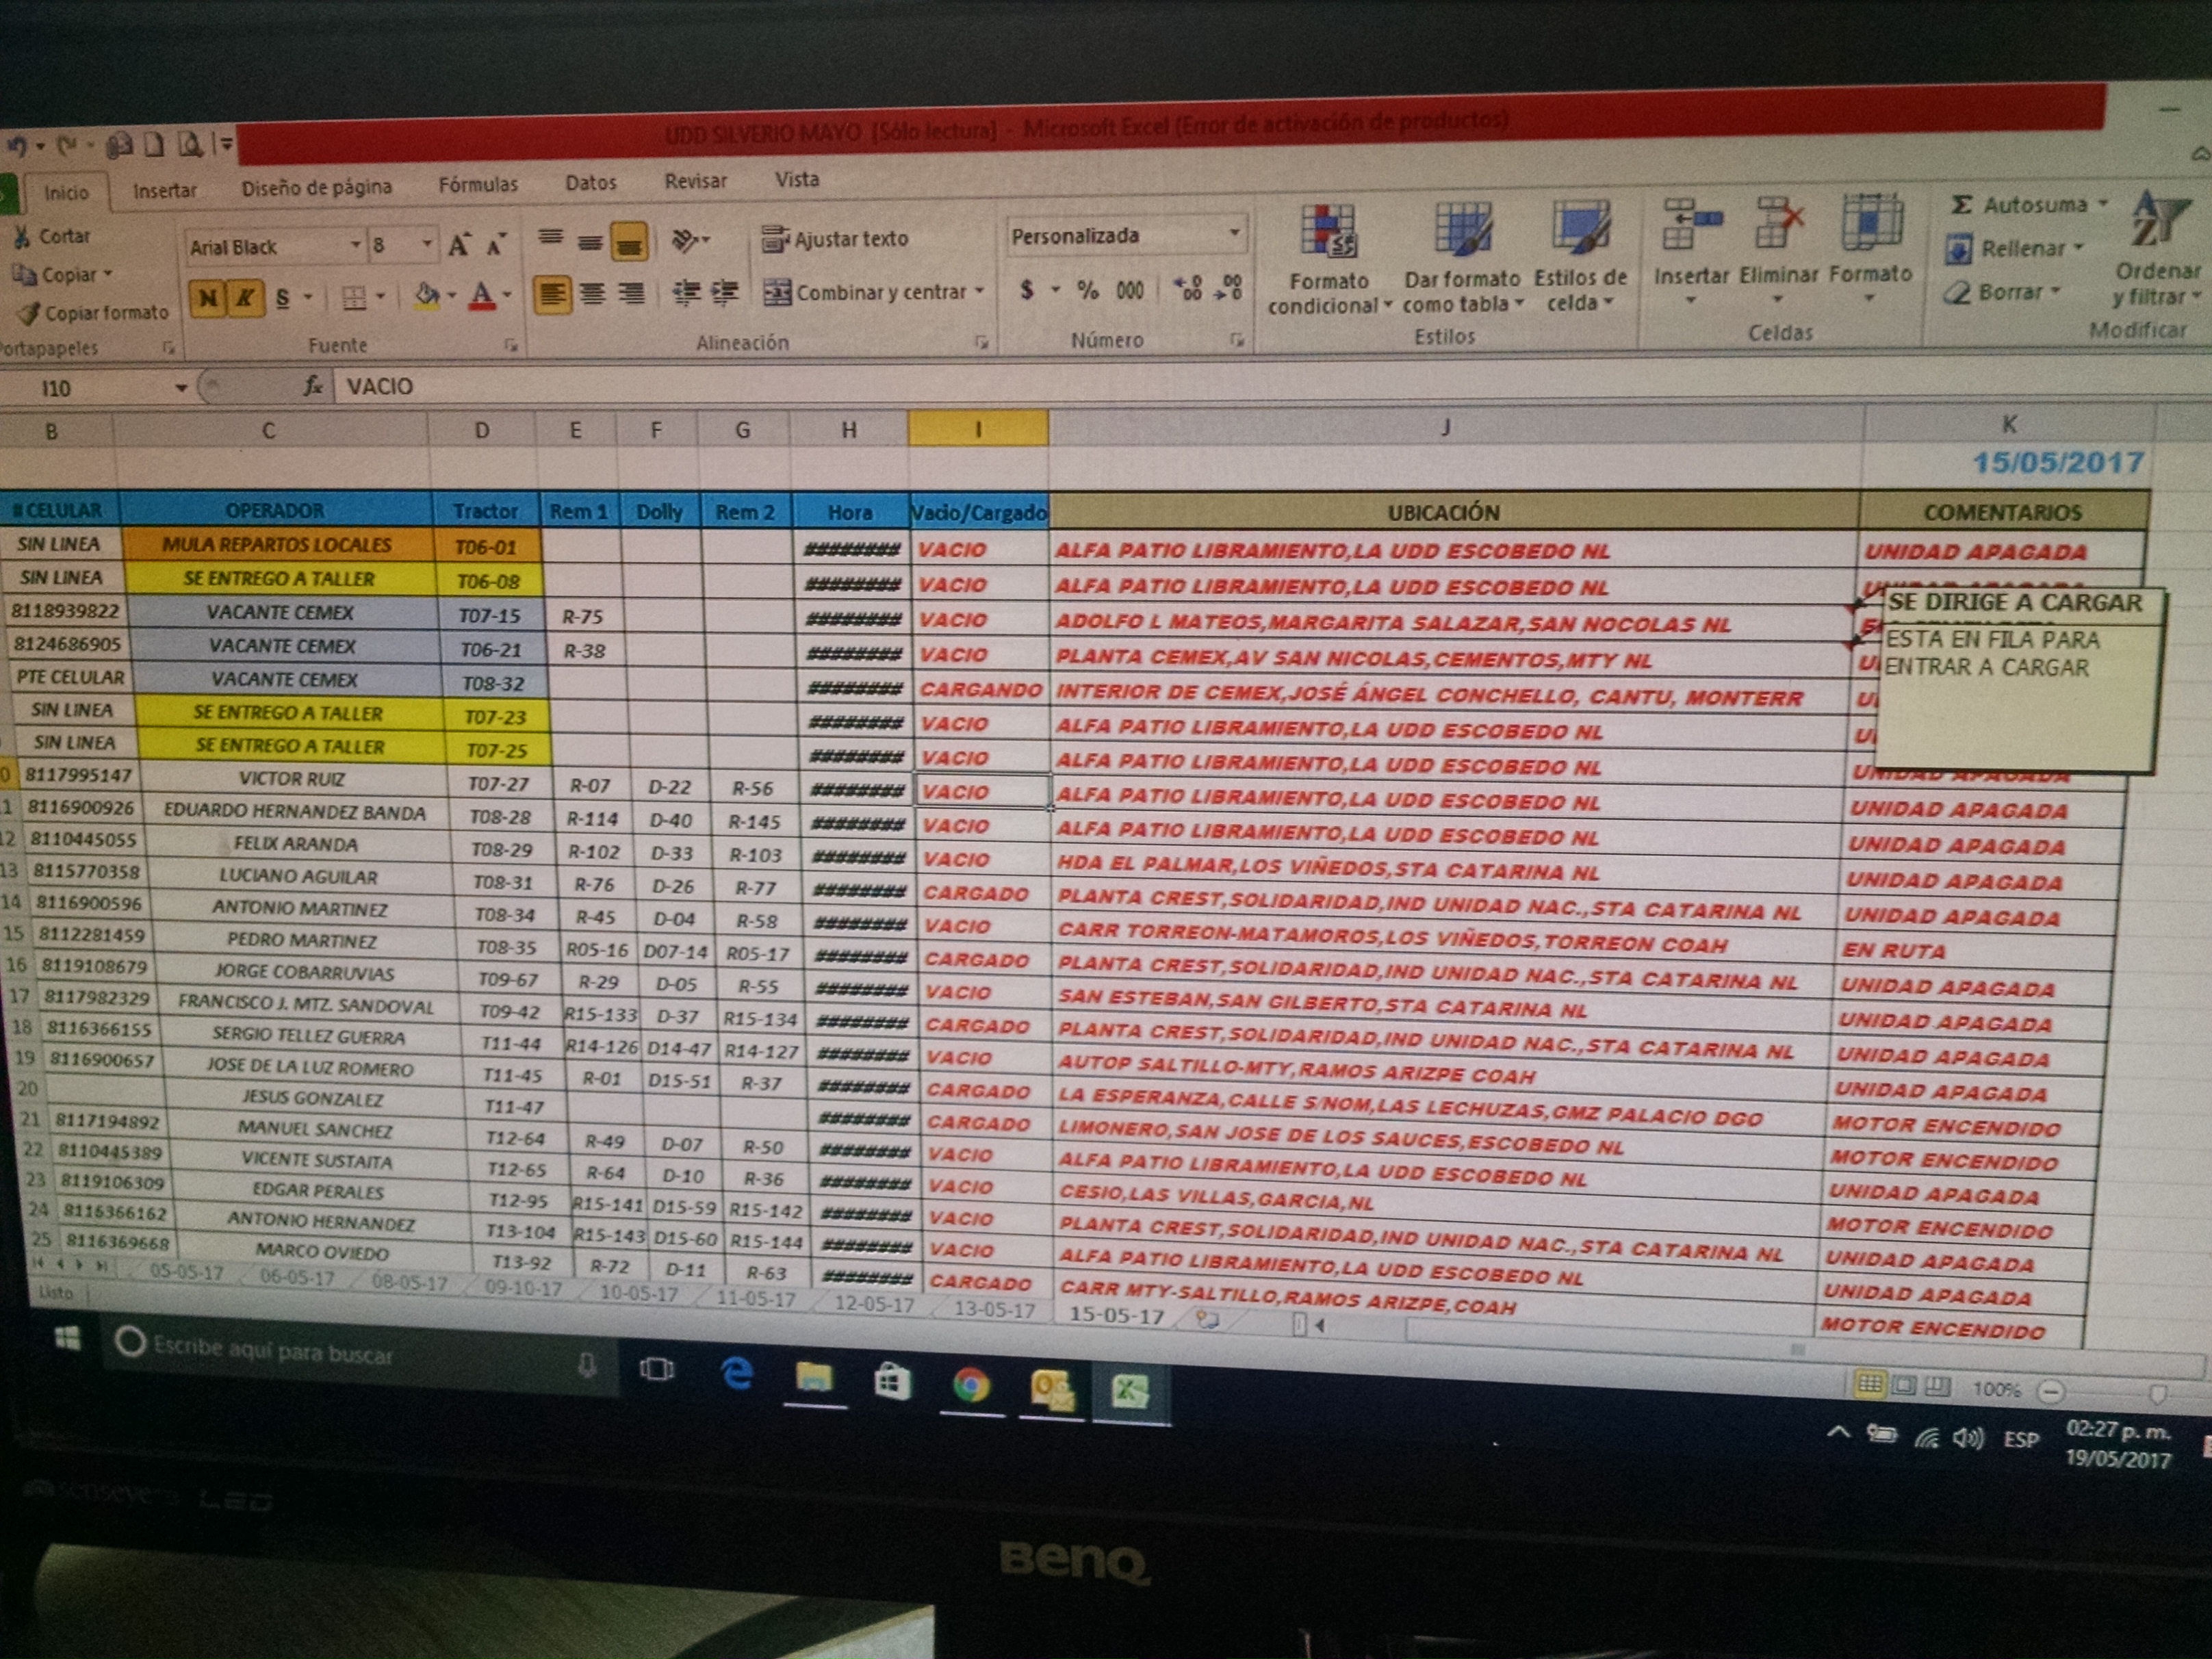Open Chrome from the taskbar
The image size is (2212, 1659).
[970, 1384]
